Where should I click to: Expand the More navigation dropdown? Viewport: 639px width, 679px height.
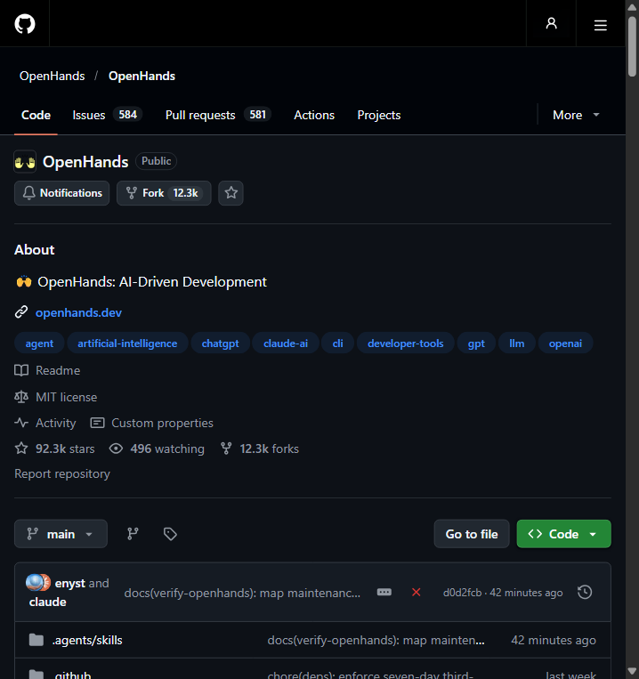(x=576, y=115)
